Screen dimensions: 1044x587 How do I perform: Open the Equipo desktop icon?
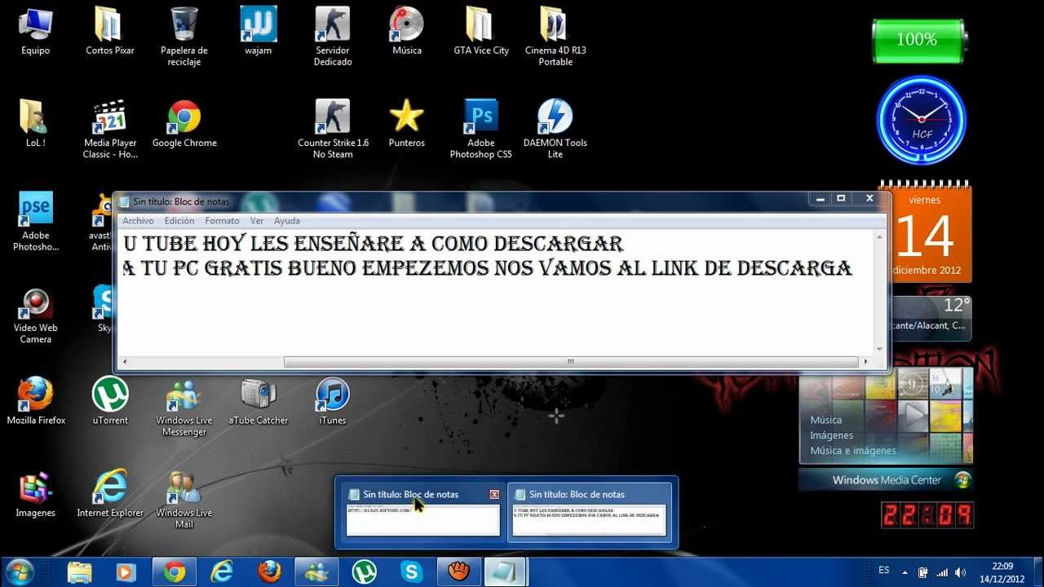(x=35, y=31)
